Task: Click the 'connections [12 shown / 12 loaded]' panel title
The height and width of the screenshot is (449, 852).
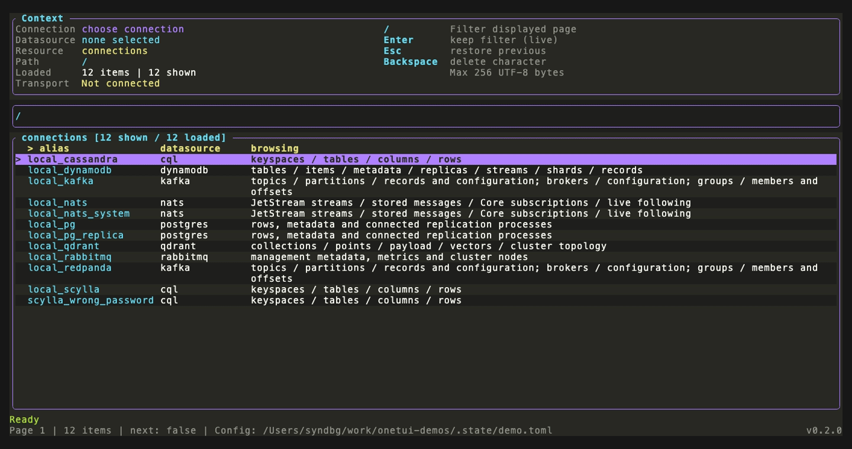Action: [x=124, y=138]
